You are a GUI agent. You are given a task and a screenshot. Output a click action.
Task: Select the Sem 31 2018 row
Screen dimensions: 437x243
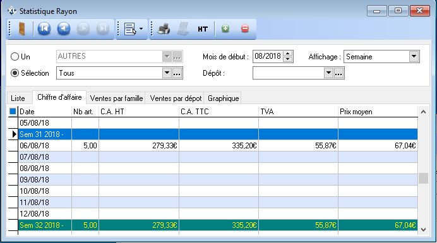(x=218, y=134)
